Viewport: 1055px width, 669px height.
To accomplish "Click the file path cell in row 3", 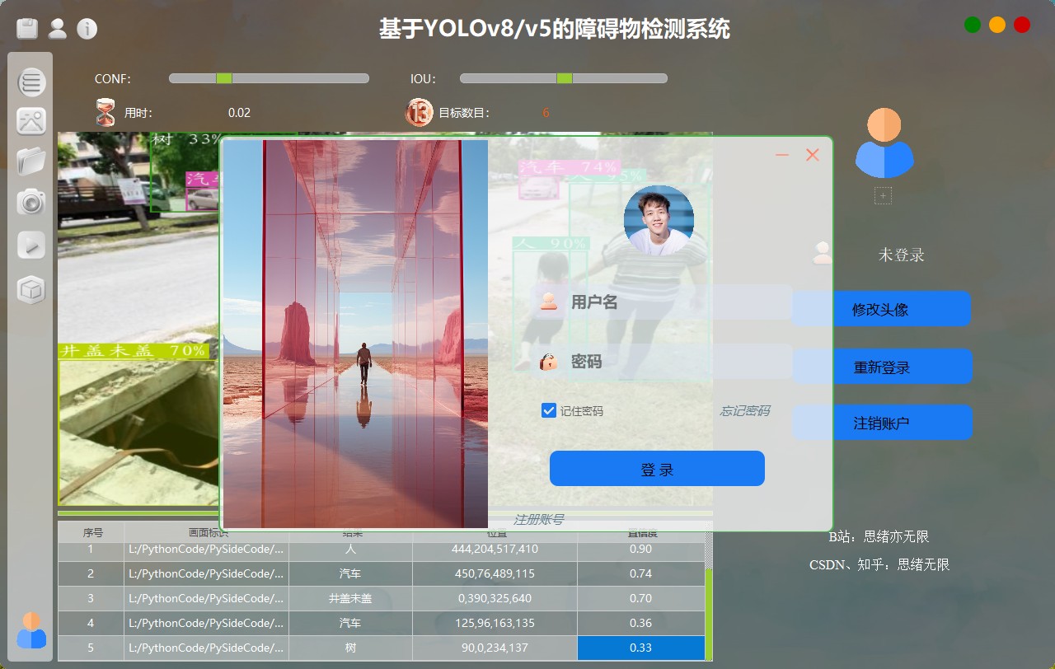I will tap(207, 598).
